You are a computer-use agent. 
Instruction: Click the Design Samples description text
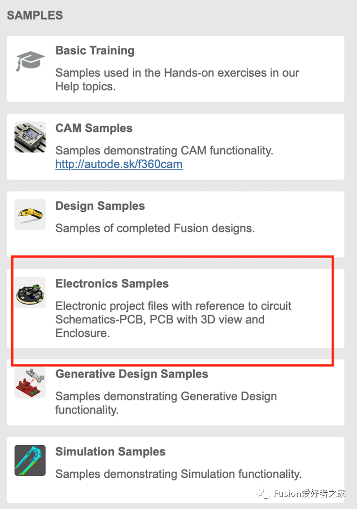pyautogui.click(x=155, y=228)
